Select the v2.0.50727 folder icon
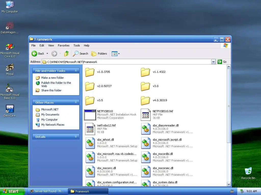 tap(90, 86)
